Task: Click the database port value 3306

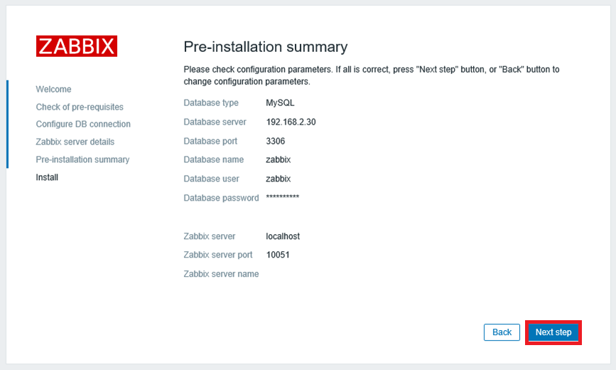Action: coord(275,141)
